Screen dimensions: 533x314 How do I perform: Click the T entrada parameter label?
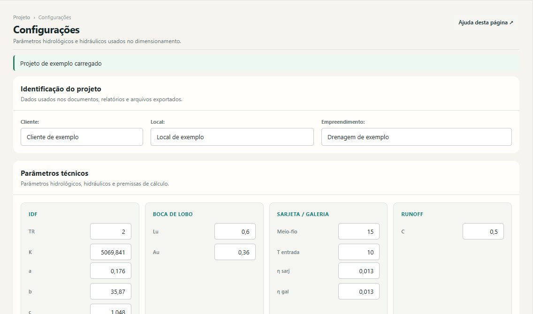pos(288,252)
